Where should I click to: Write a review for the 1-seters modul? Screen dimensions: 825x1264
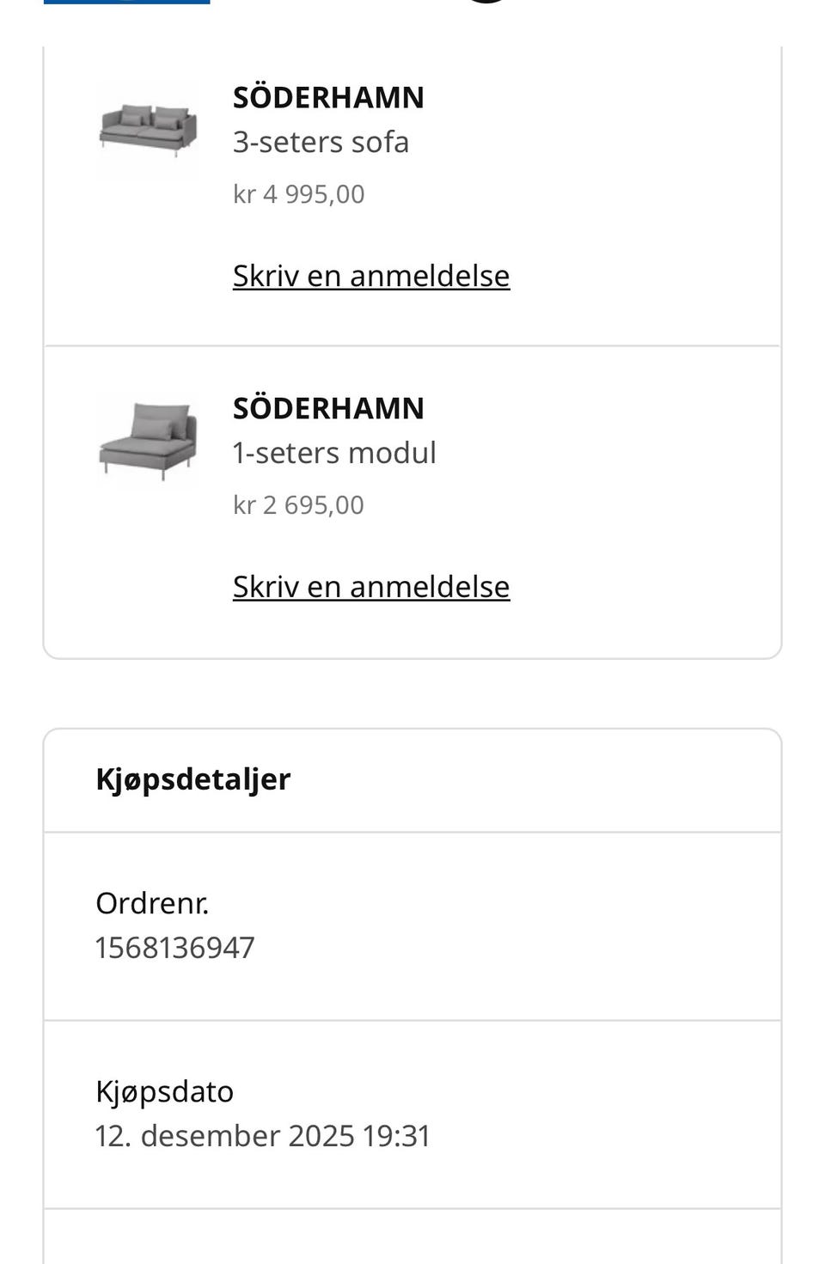pos(371,587)
